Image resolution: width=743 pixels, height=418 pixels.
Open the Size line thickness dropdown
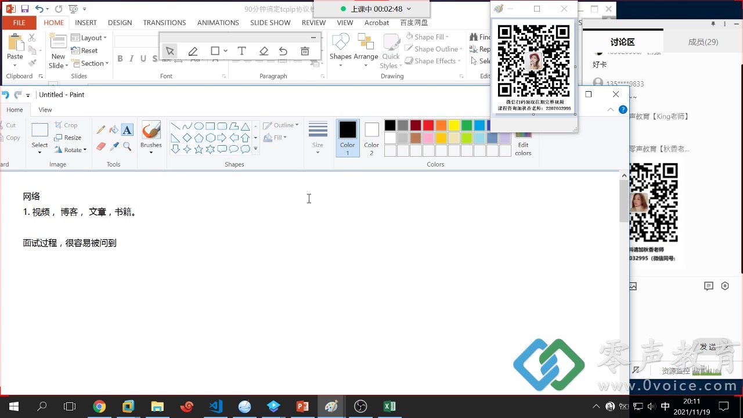[318, 138]
